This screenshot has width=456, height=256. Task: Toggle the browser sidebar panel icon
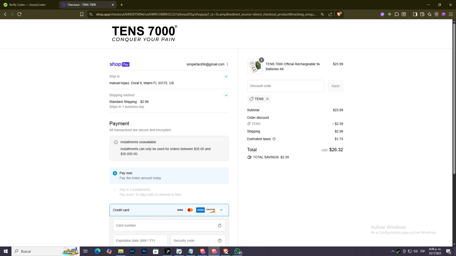click(x=415, y=14)
